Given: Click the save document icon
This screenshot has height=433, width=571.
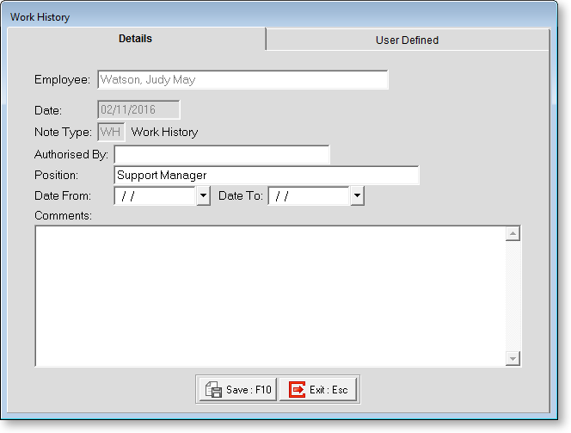Looking at the screenshot, I should (212, 390).
